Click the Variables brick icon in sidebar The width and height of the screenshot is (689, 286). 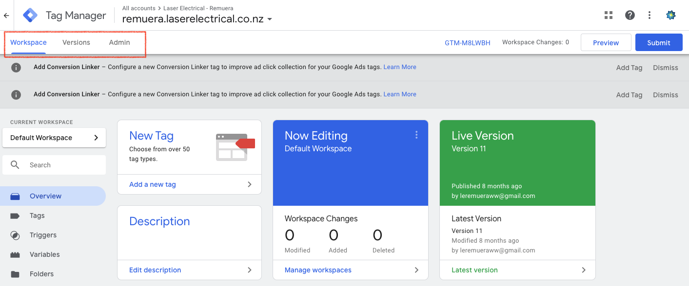15,255
